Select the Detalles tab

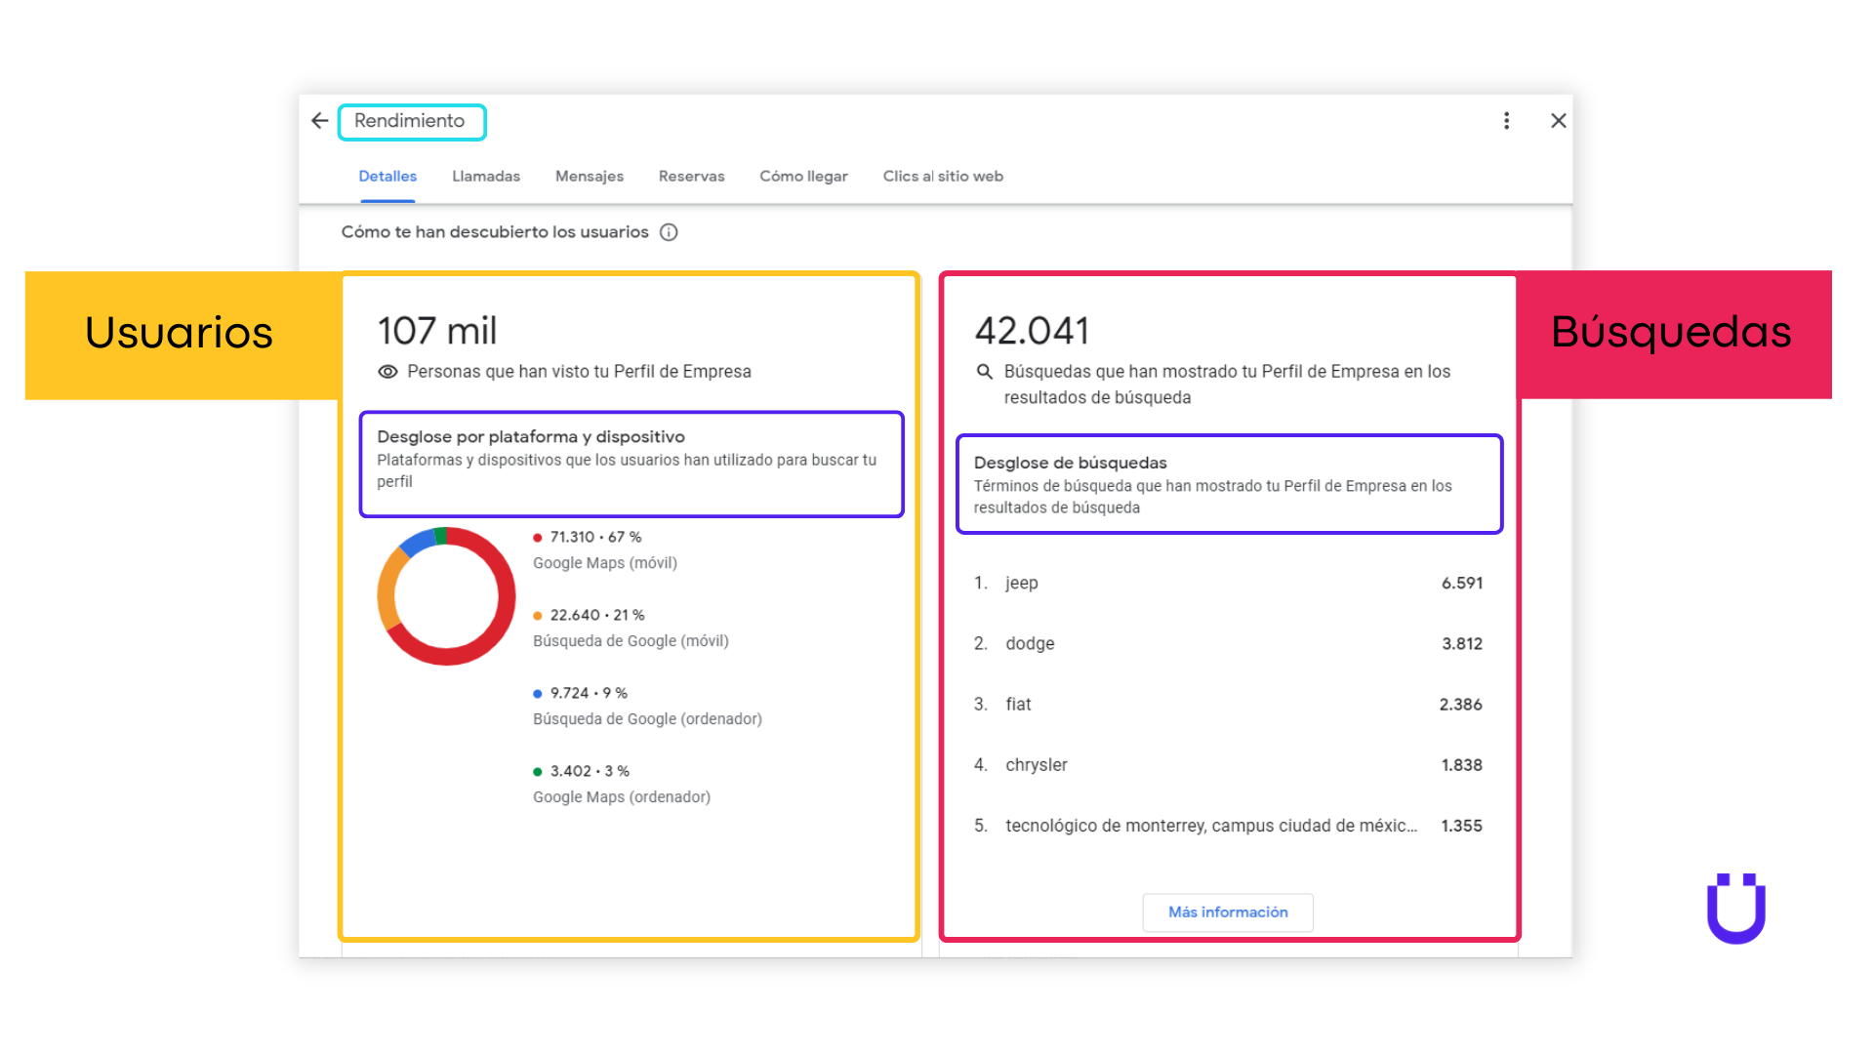click(387, 176)
